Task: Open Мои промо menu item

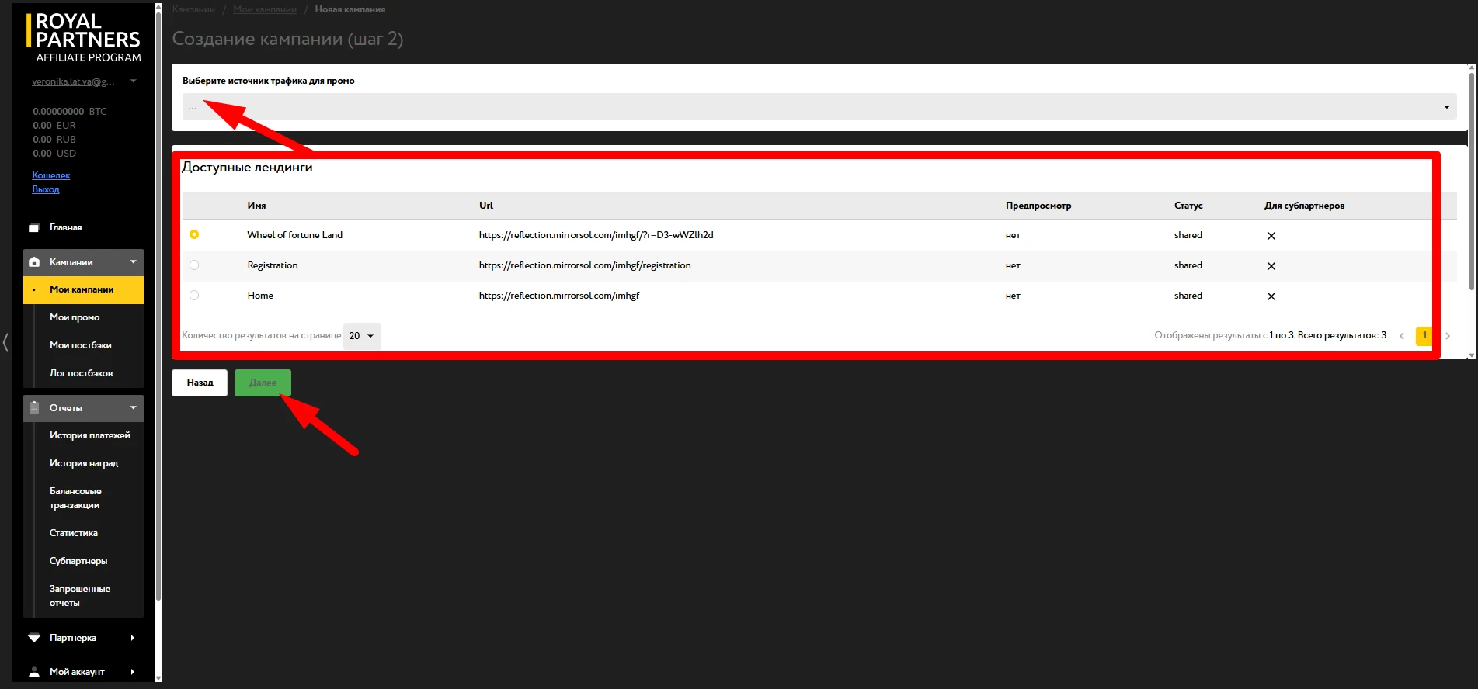Action: pyautogui.click(x=75, y=317)
